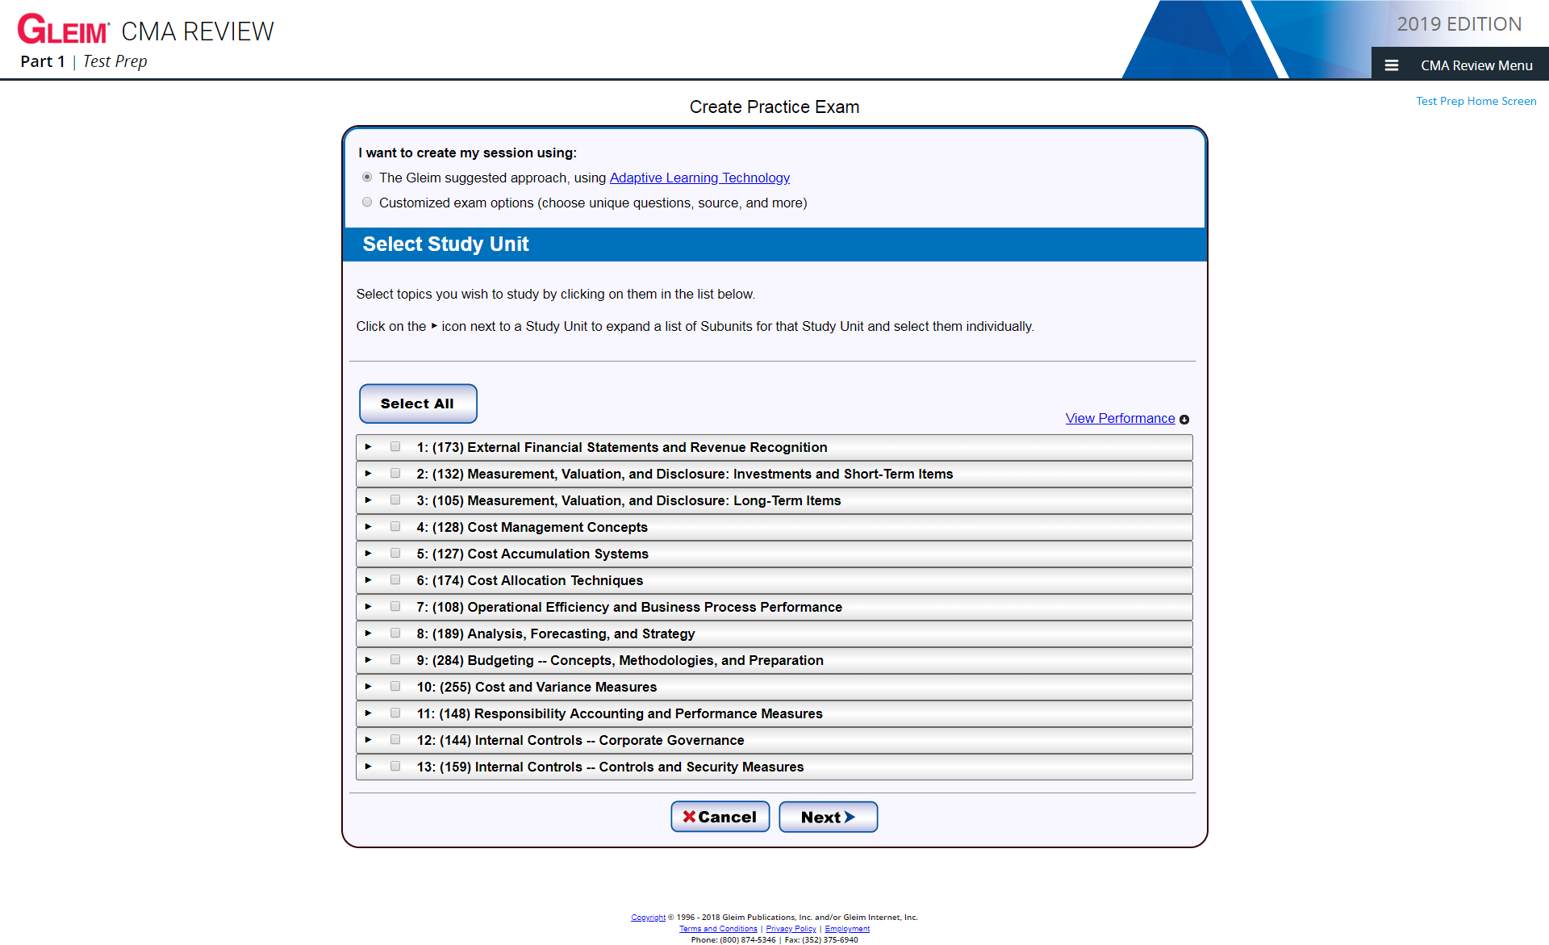This screenshot has height=945, width=1549.
Task: Click Next to proceed to exam creation
Action: coord(829,817)
